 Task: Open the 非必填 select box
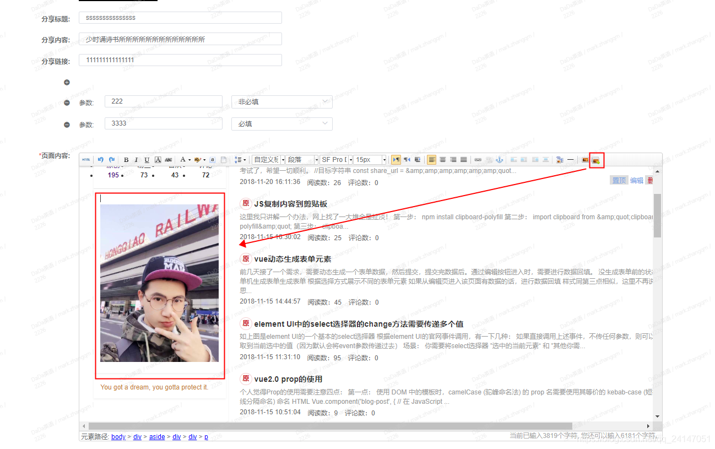coord(281,102)
